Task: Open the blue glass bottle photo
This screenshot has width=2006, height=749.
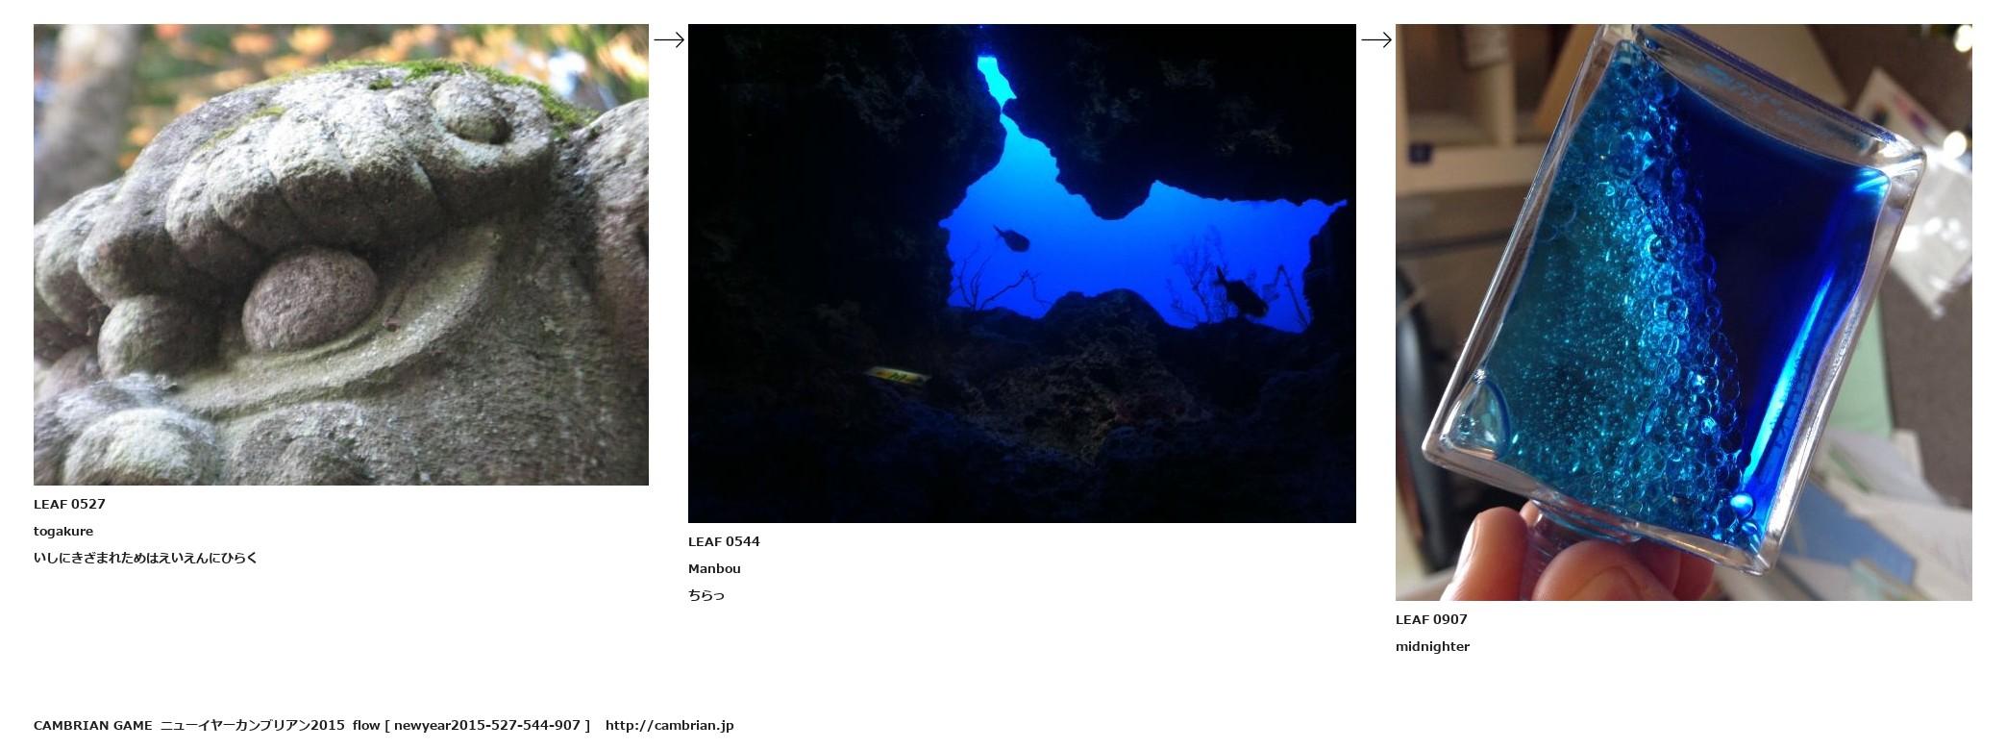Action: pos(1684,312)
